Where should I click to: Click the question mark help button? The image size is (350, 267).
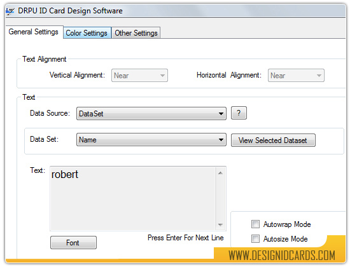239,113
